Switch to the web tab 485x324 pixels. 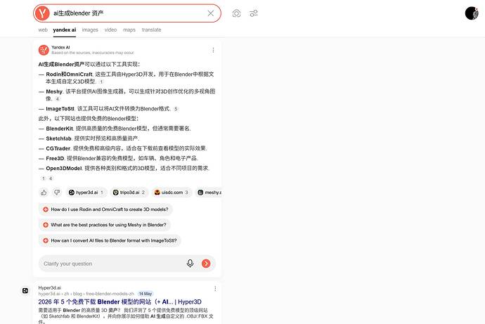pos(43,30)
